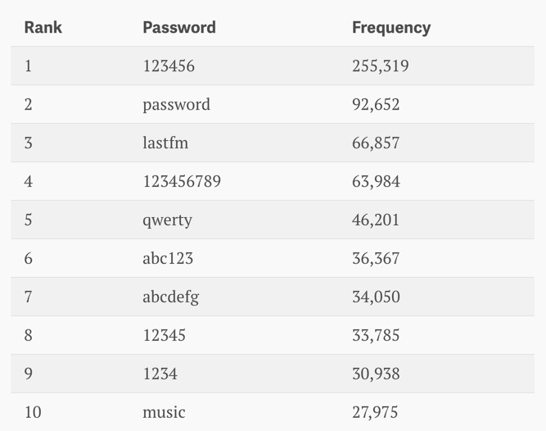This screenshot has width=546, height=431.
Task: Click the Frequency column header
Action: pyautogui.click(x=391, y=27)
